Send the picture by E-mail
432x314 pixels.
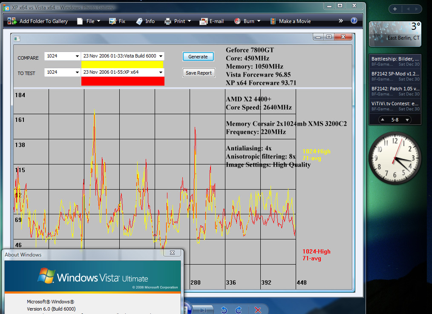coord(212,21)
